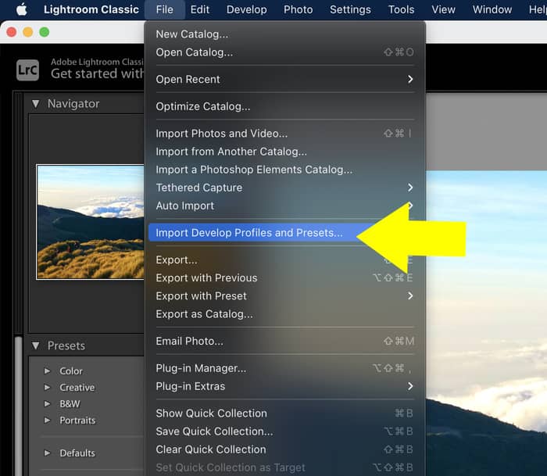Select Import Develop Profiles and Presets
The width and height of the screenshot is (547, 476).
click(x=248, y=233)
